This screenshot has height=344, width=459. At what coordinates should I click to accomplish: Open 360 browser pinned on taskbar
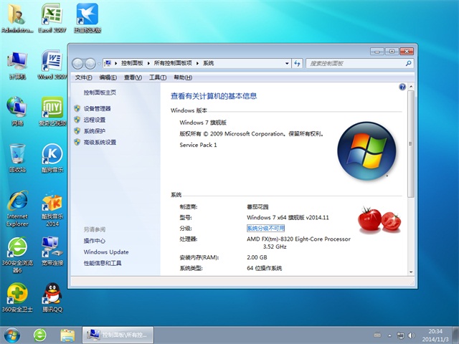(x=40, y=335)
